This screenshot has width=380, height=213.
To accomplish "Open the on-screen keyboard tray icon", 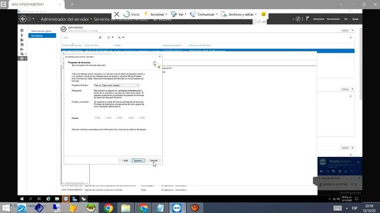I will click(338, 208).
